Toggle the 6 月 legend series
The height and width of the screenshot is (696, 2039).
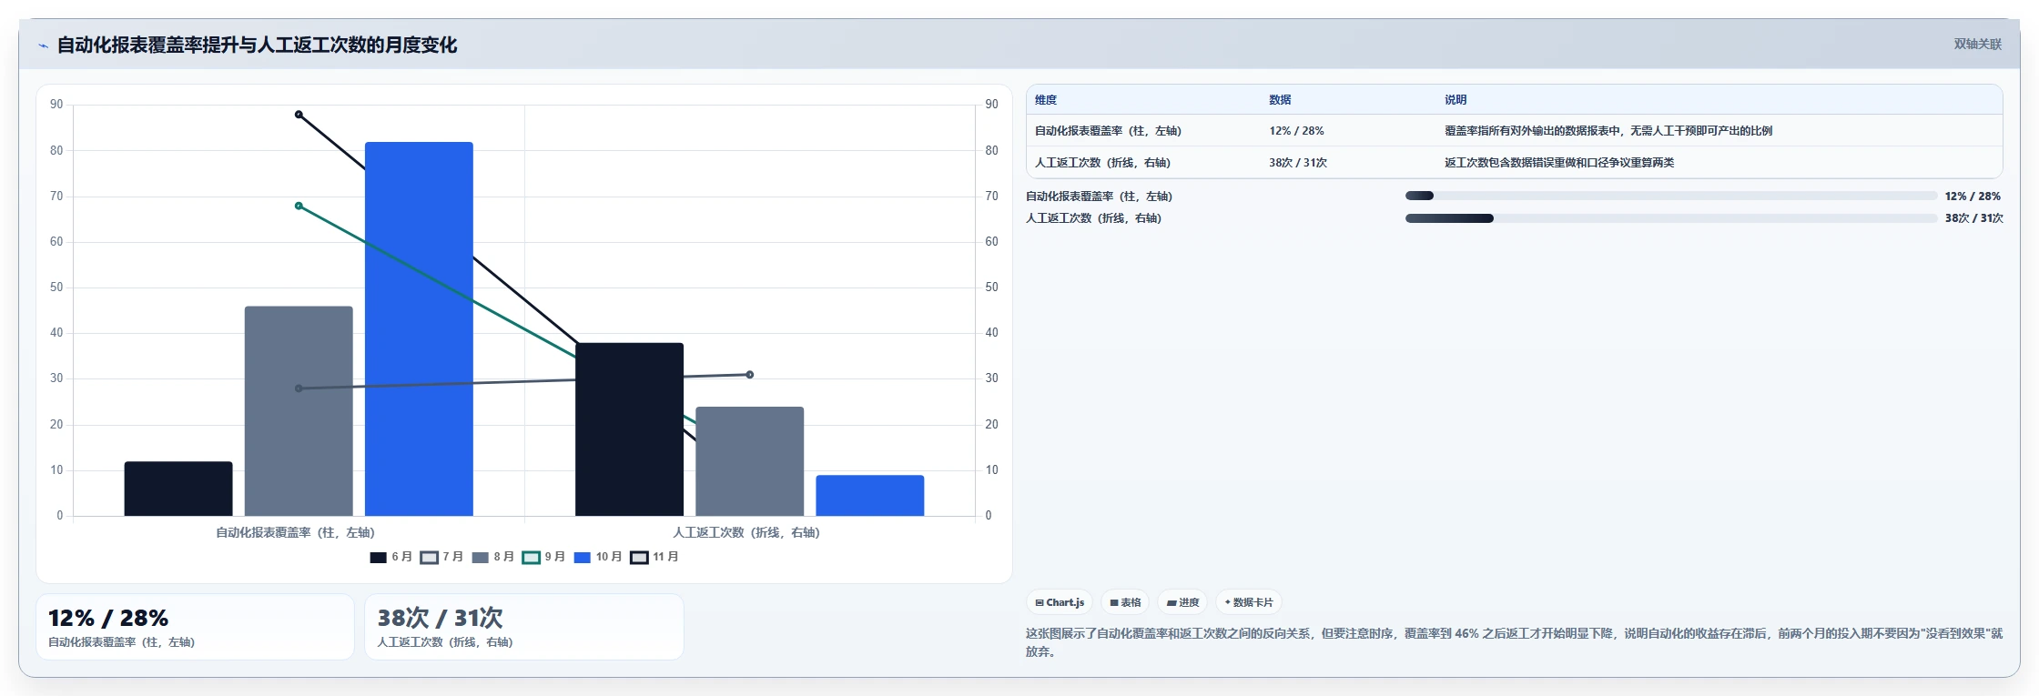[391, 557]
